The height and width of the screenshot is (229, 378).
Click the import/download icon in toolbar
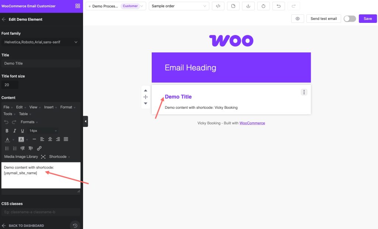[x=248, y=6]
